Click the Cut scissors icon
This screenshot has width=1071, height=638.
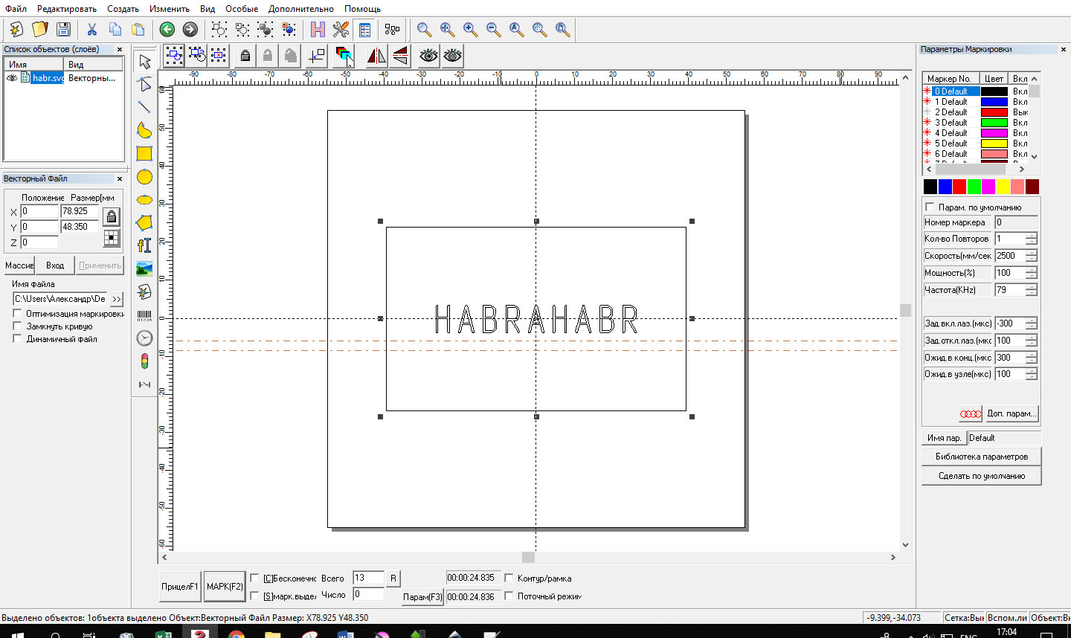coord(92,29)
